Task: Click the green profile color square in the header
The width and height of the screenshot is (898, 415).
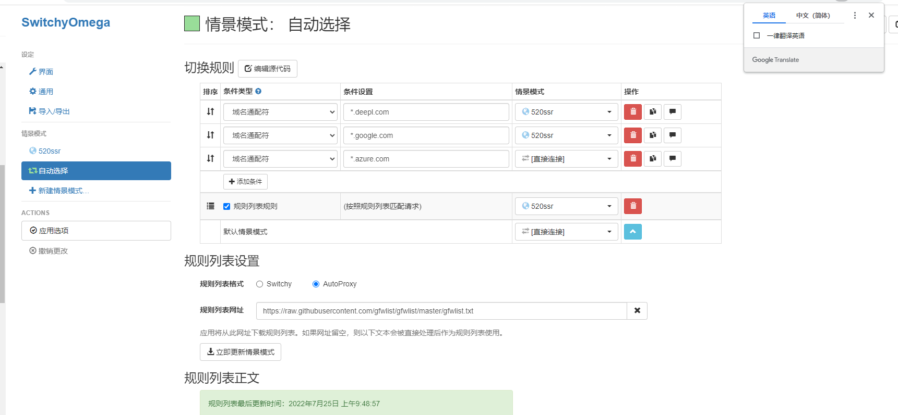Action: tap(192, 23)
